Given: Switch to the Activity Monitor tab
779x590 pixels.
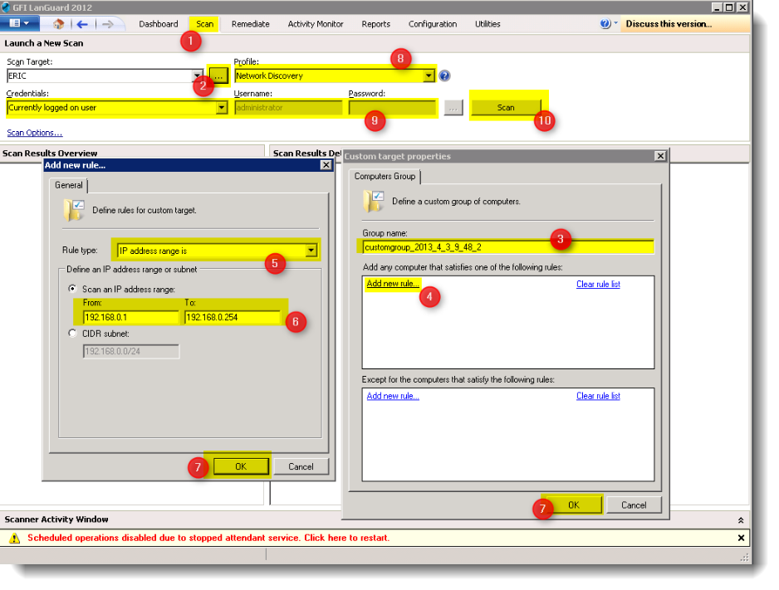Looking at the screenshot, I should (316, 24).
